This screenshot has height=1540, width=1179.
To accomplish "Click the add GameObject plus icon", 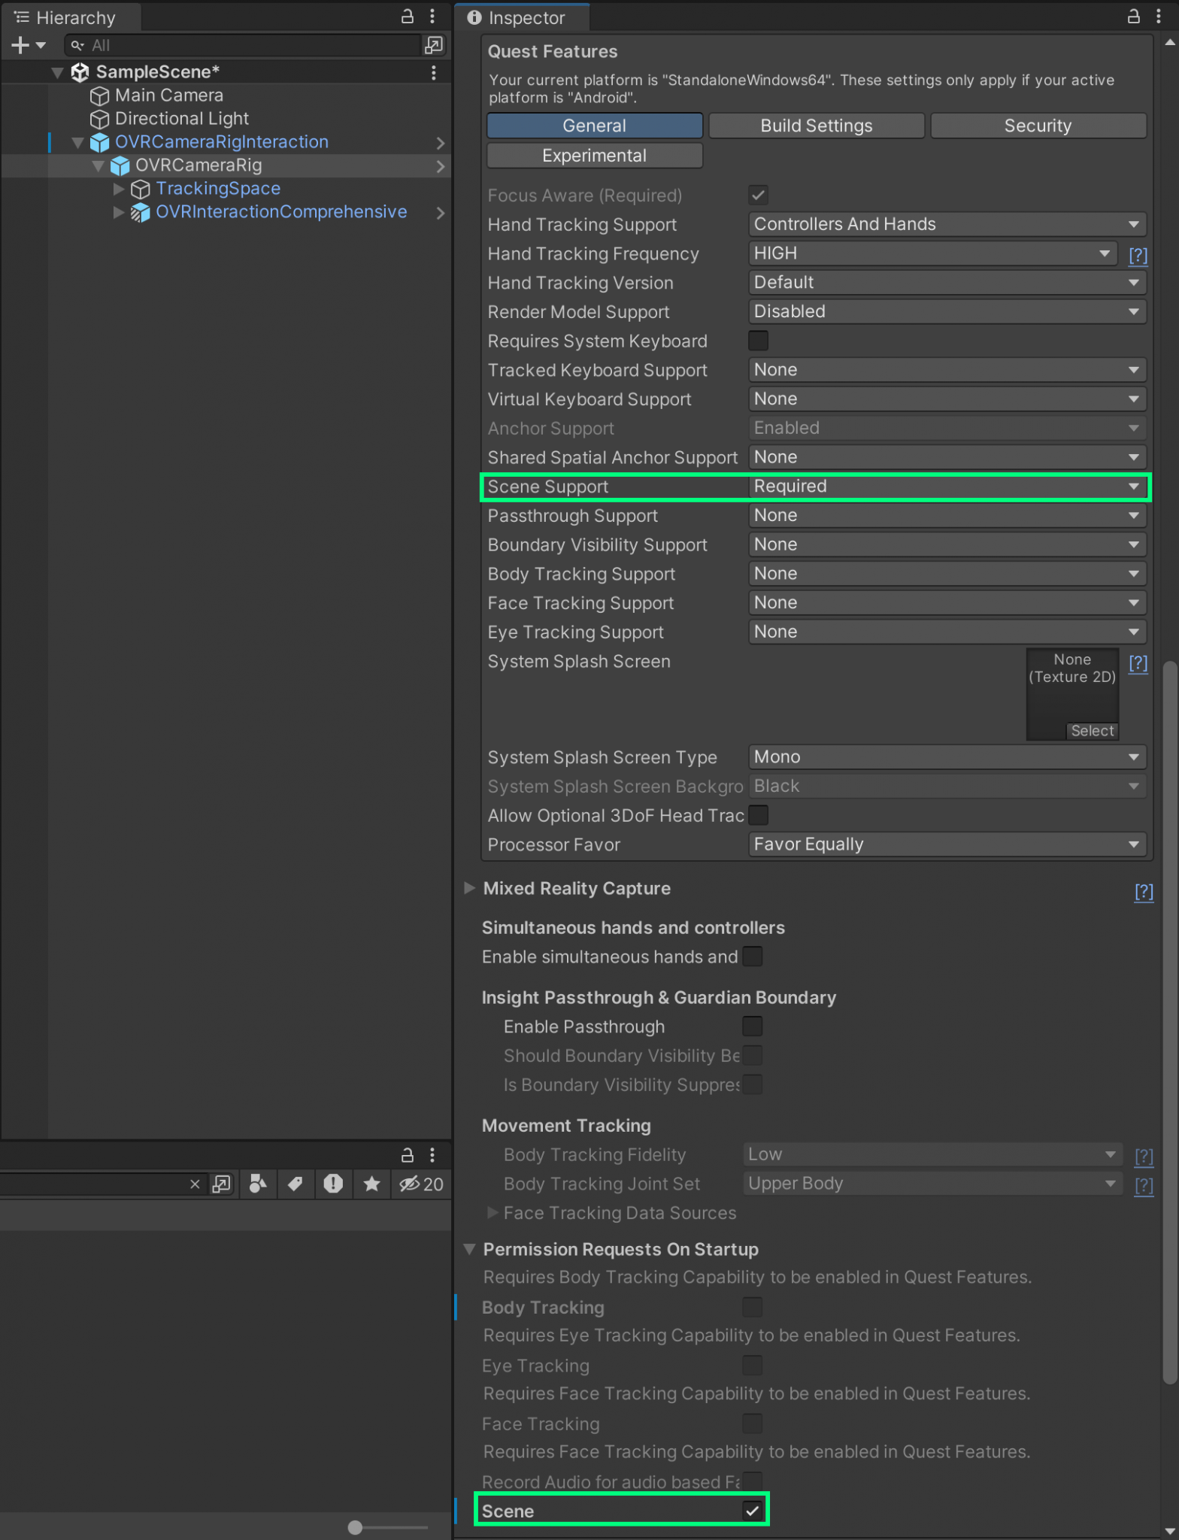I will click(x=20, y=45).
